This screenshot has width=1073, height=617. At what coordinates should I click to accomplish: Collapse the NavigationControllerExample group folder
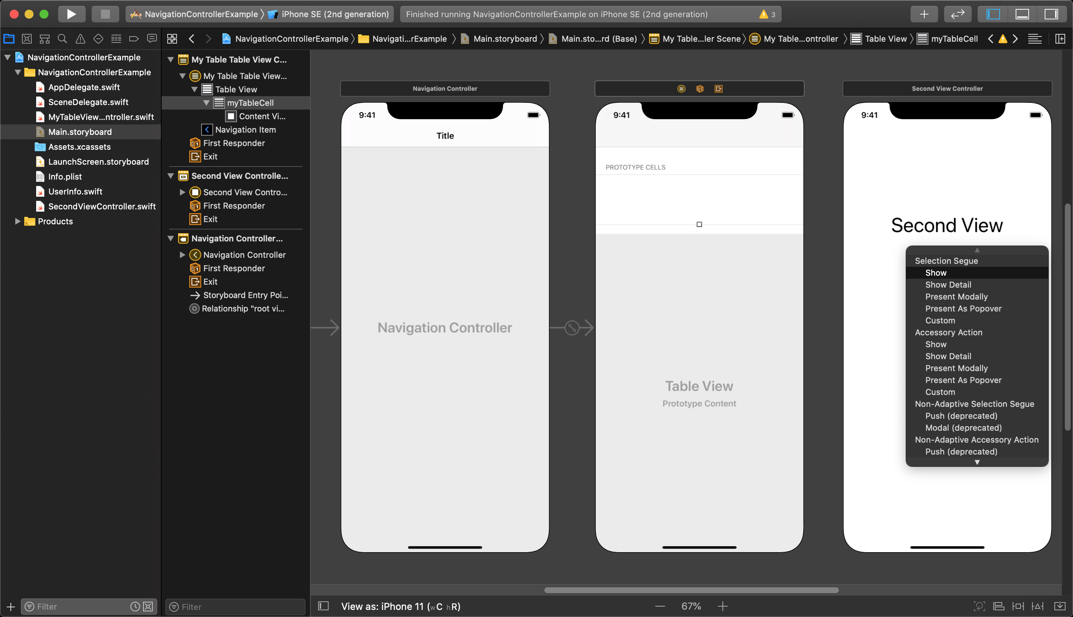pyautogui.click(x=18, y=72)
